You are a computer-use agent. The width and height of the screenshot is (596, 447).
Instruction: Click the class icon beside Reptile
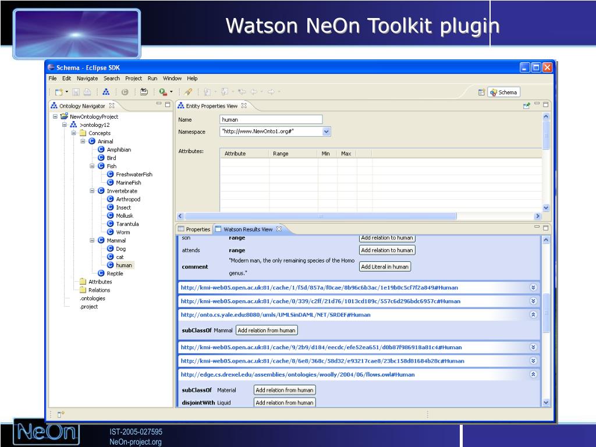click(x=101, y=274)
